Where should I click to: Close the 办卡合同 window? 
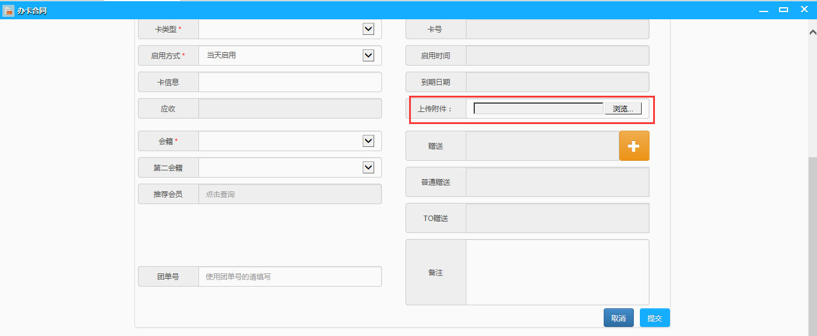click(804, 10)
